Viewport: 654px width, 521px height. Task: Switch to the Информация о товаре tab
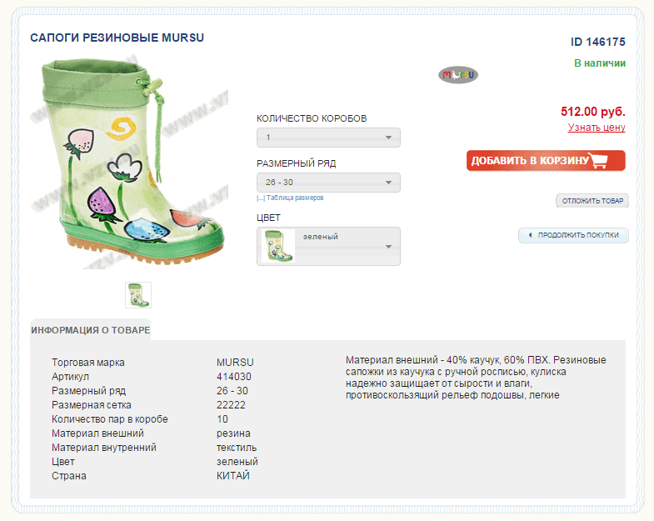91,330
